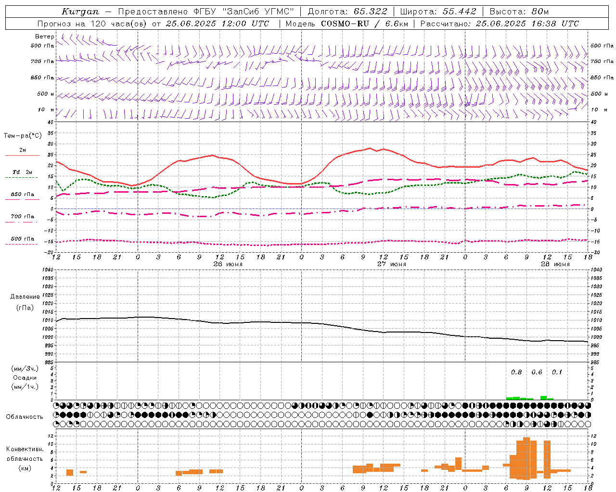Image resolution: width=616 pixels, height=492 pixels.
Task: Click the Давление pressure panel label
Action: (25, 297)
